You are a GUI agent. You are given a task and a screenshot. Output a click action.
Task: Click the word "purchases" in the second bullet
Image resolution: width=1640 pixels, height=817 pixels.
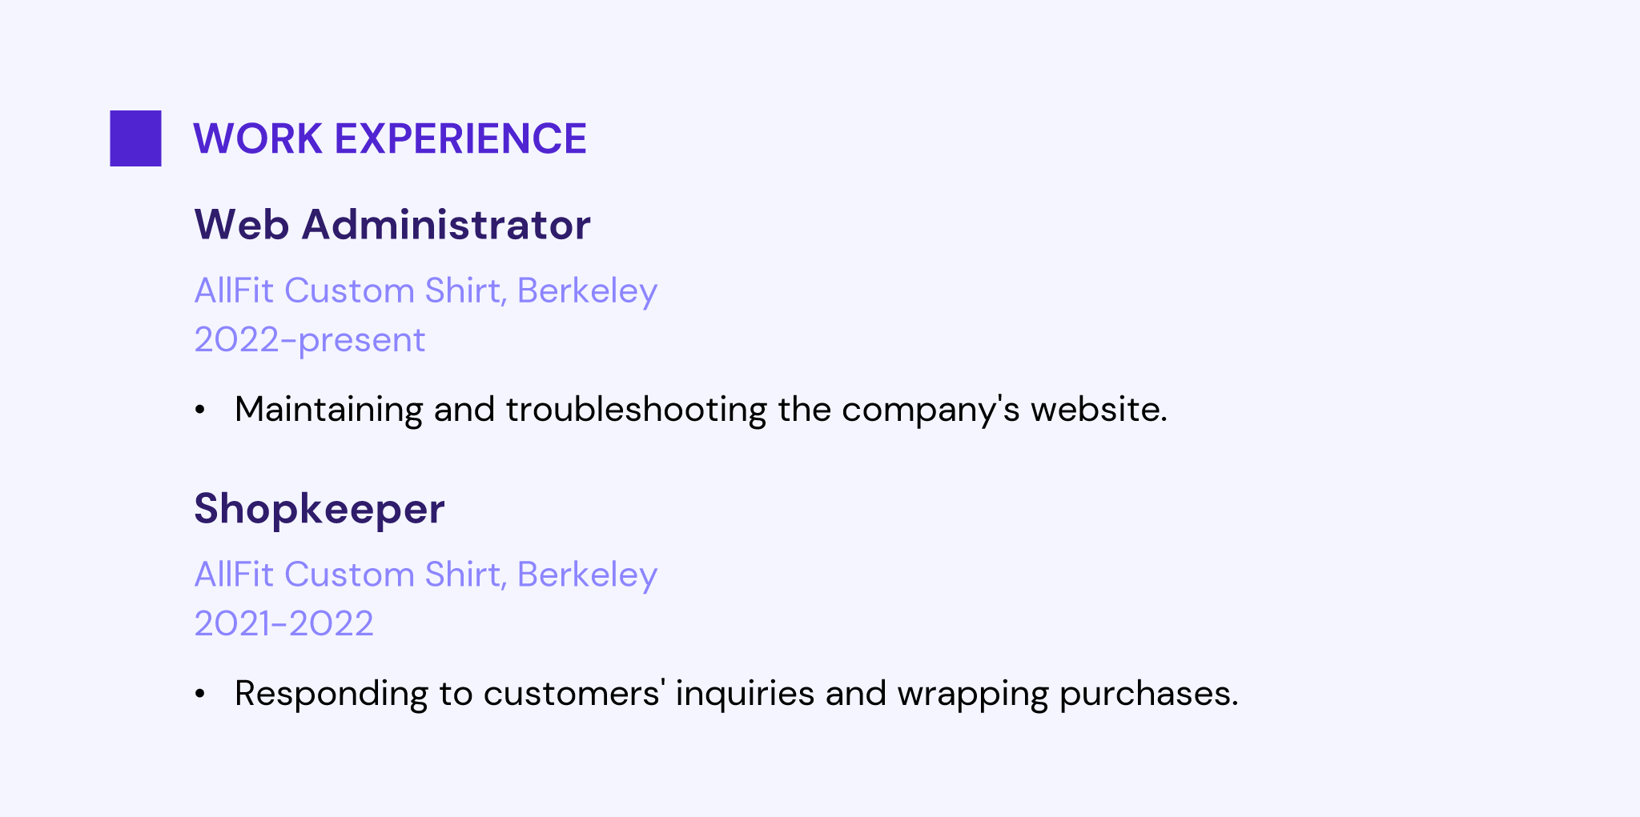point(1148,694)
